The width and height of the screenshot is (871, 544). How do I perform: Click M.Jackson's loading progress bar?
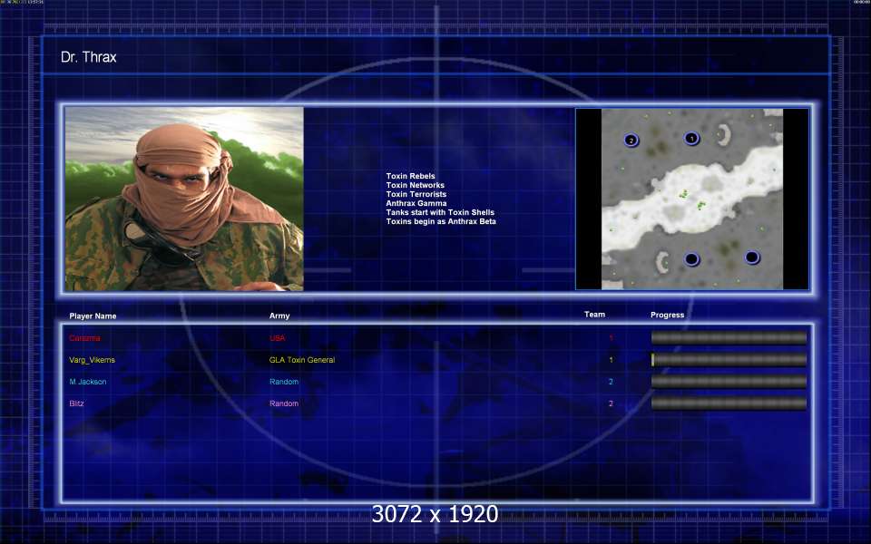pos(729,382)
